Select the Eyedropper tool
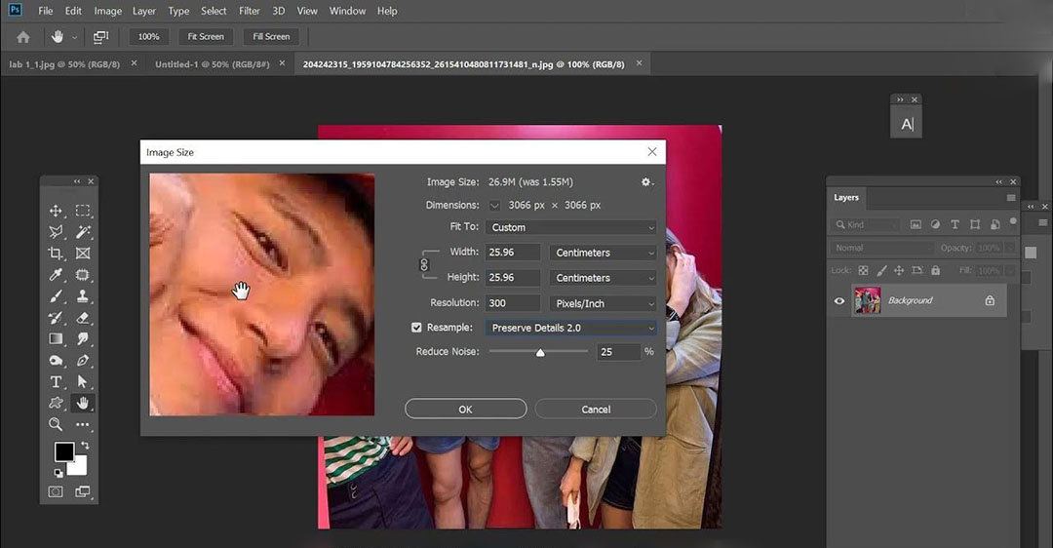Viewport: 1053px width, 548px height. [x=56, y=275]
